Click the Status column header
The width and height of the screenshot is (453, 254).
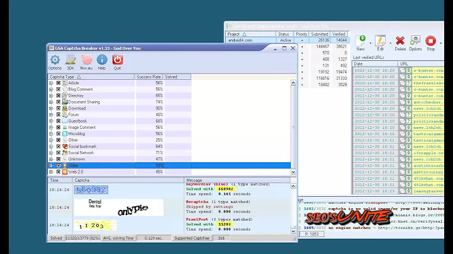coord(284,34)
